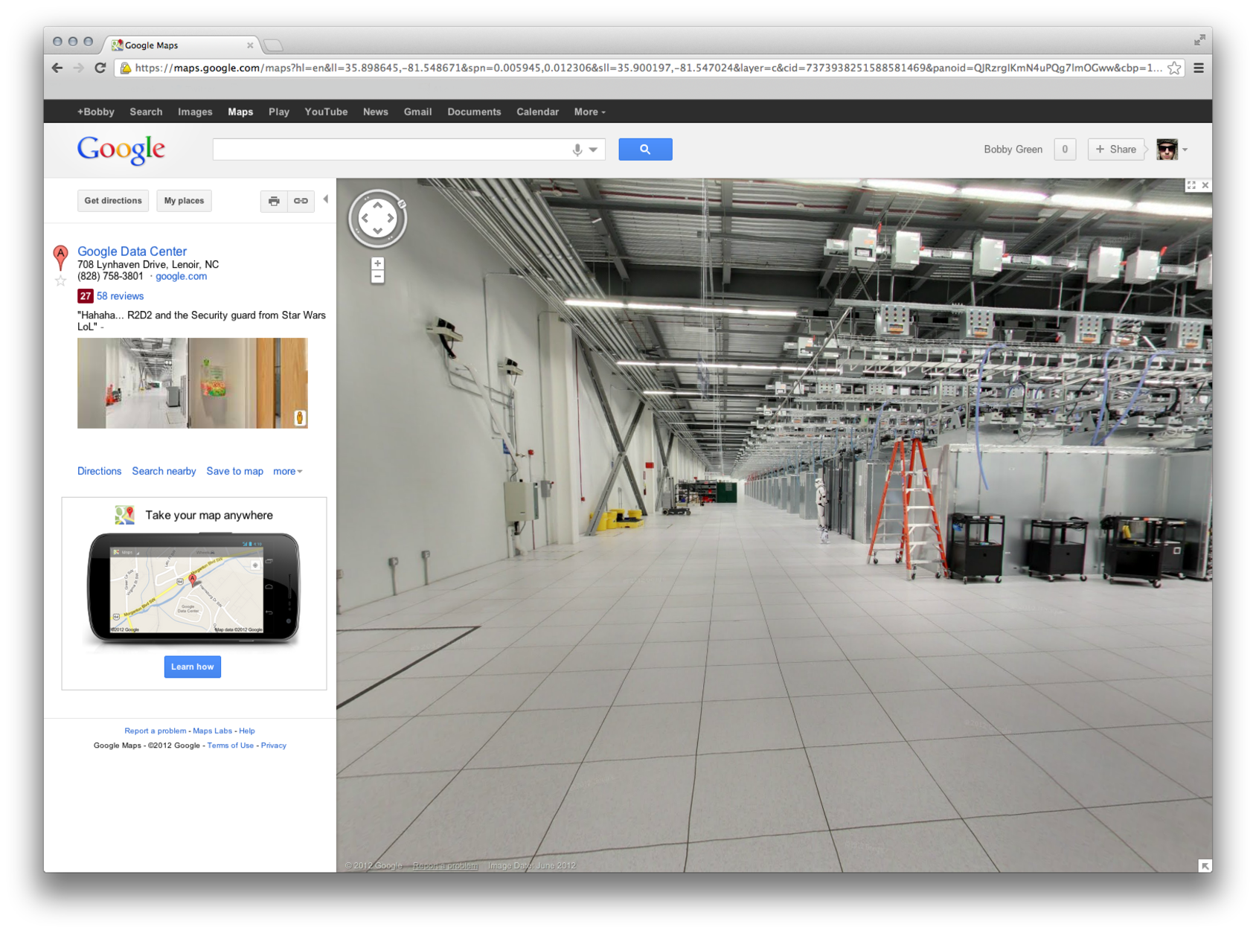The width and height of the screenshot is (1256, 933).
Task: Click the Get directions button
Action: tap(113, 201)
